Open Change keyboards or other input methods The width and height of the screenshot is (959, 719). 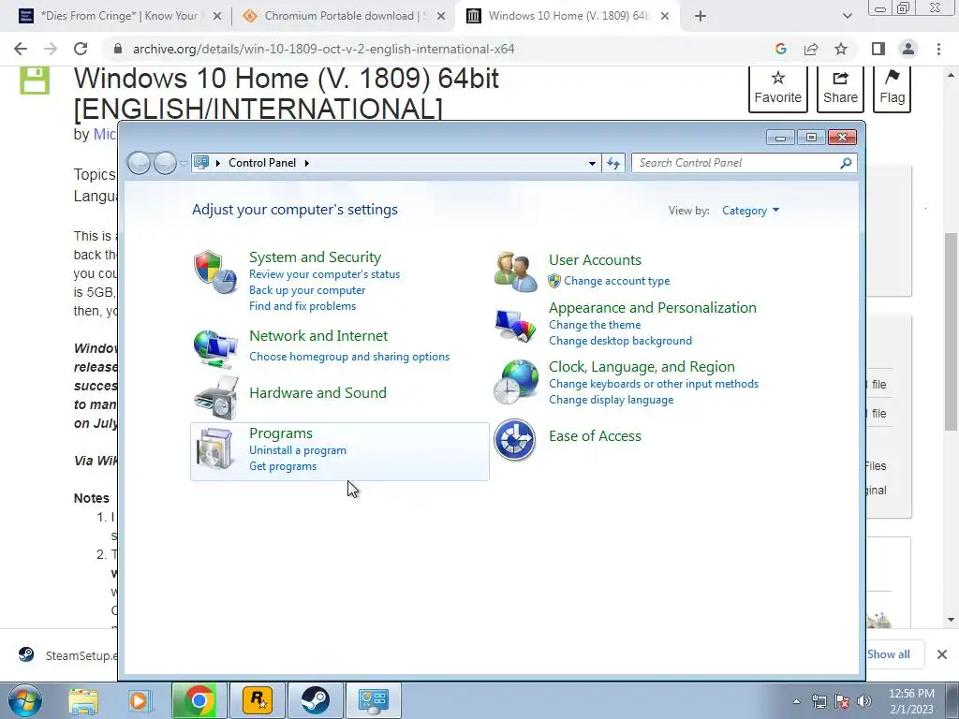tap(653, 383)
